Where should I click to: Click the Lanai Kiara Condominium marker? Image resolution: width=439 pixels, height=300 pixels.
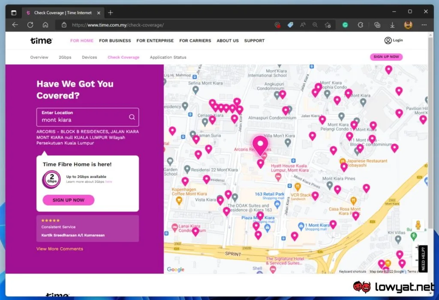(x=175, y=227)
